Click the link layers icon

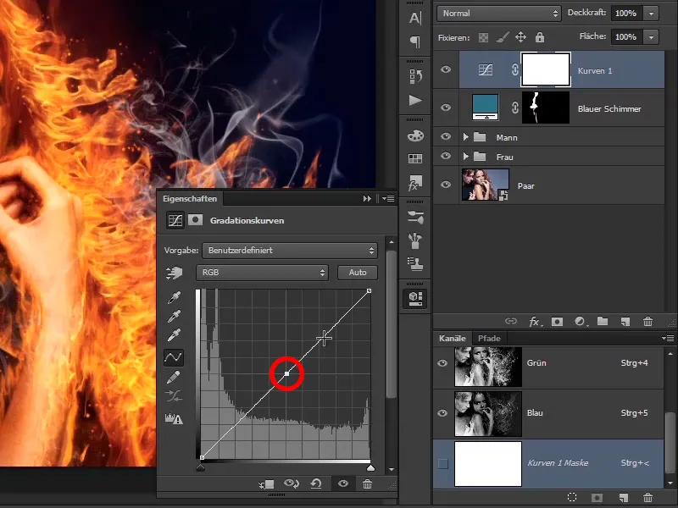point(511,321)
